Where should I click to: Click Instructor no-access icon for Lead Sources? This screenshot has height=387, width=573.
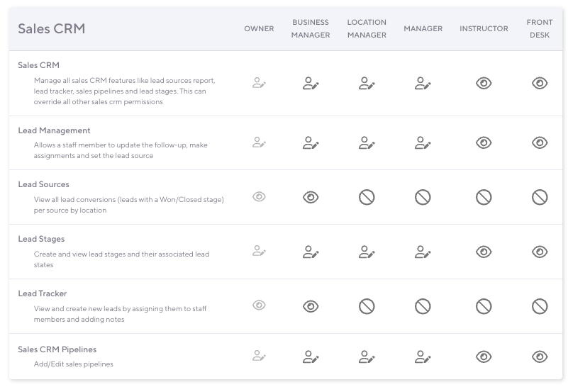coord(484,198)
